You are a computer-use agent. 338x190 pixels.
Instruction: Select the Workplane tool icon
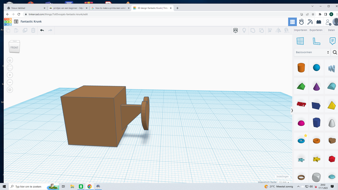(x=300, y=41)
